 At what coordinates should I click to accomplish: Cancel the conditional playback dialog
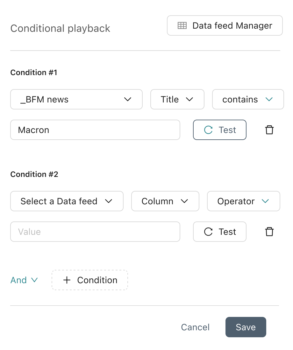[195, 327]
